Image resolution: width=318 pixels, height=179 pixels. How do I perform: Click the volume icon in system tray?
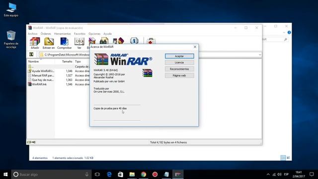(279, 175)
